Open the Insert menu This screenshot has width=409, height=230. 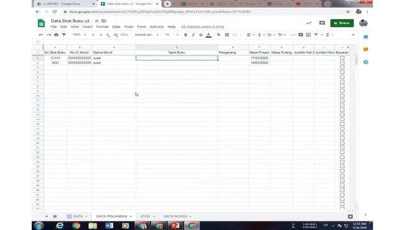click(x=88, y=27)
